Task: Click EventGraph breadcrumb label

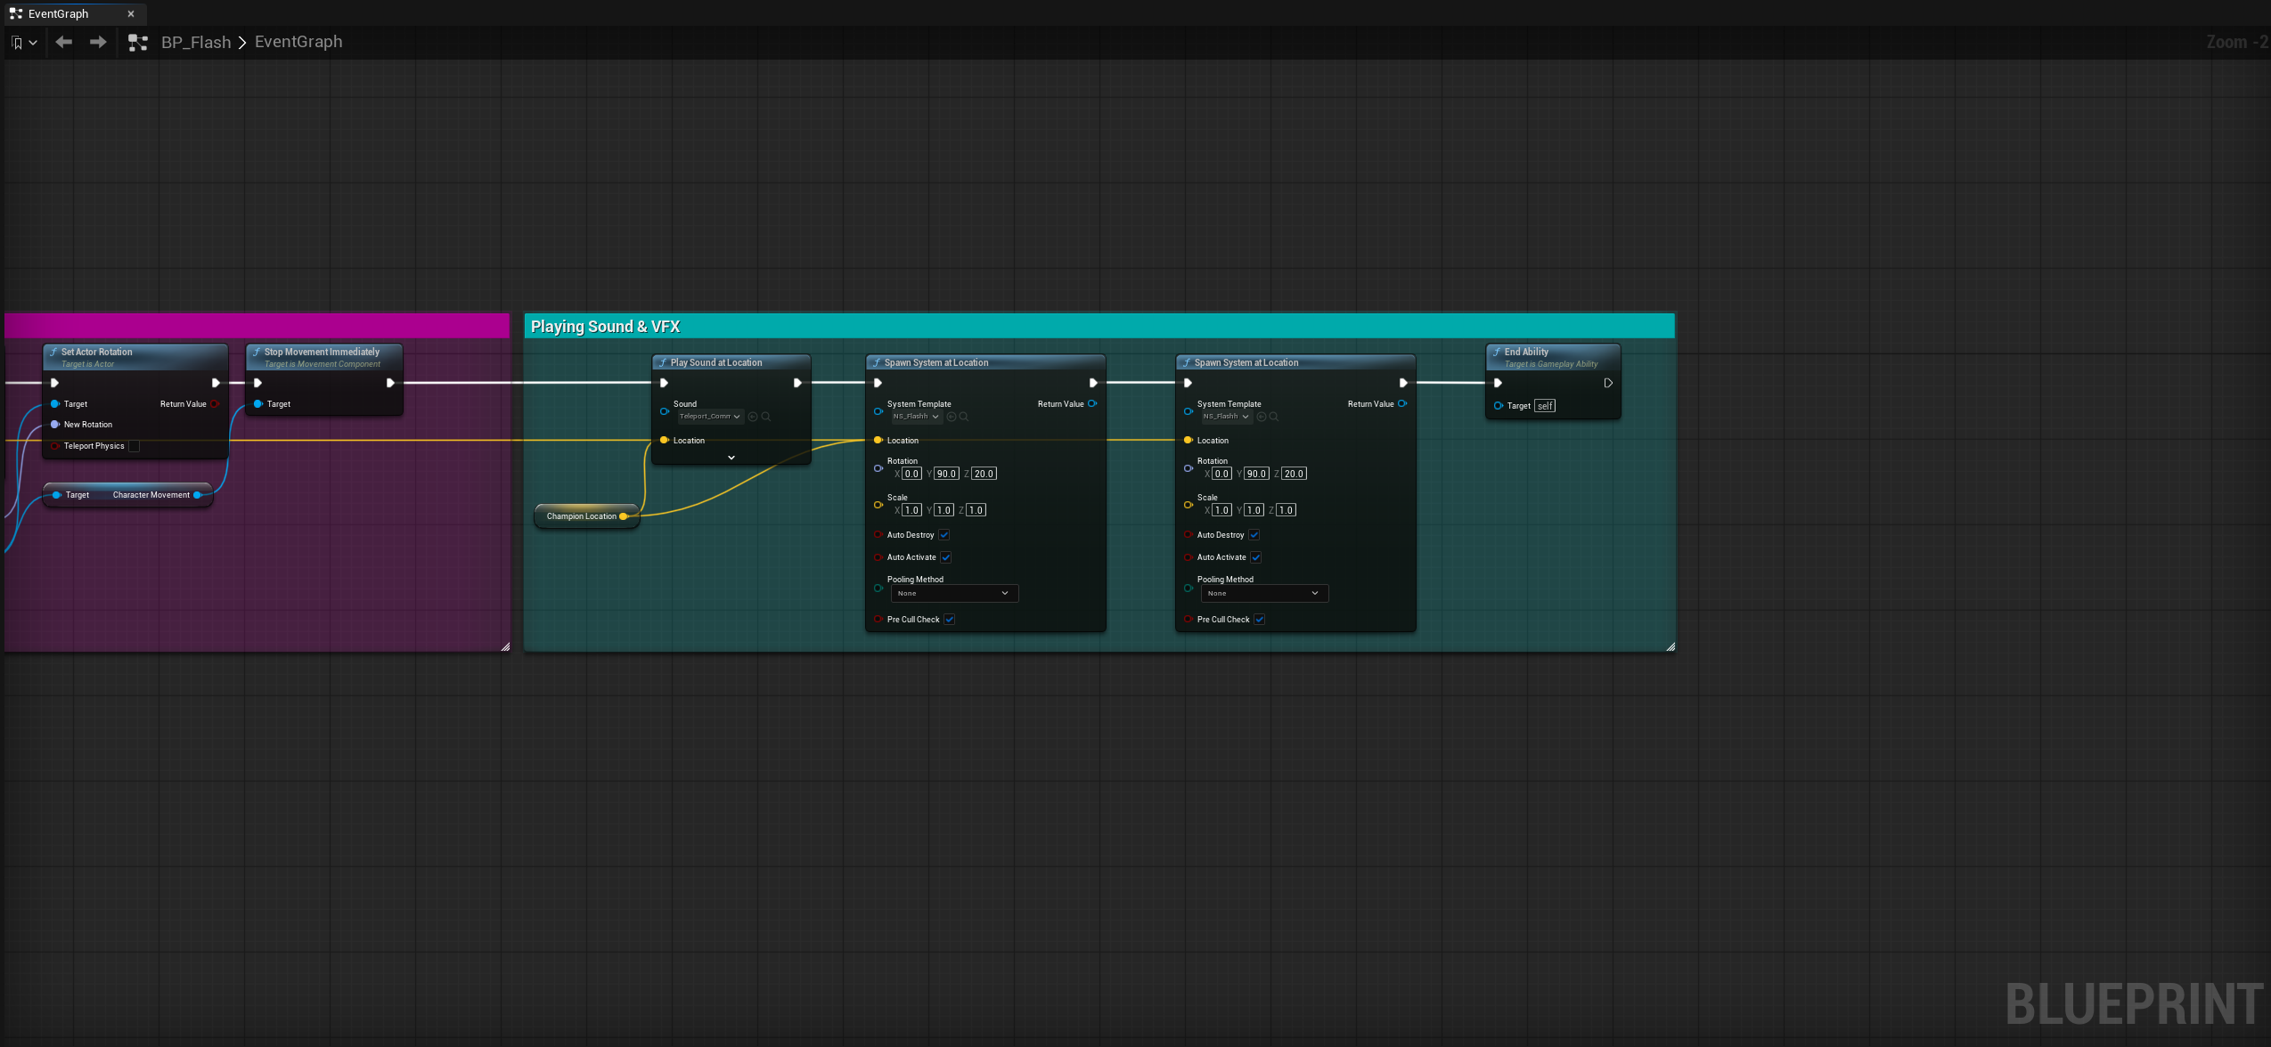Action: pyautogui.click(x=298, y=42)
